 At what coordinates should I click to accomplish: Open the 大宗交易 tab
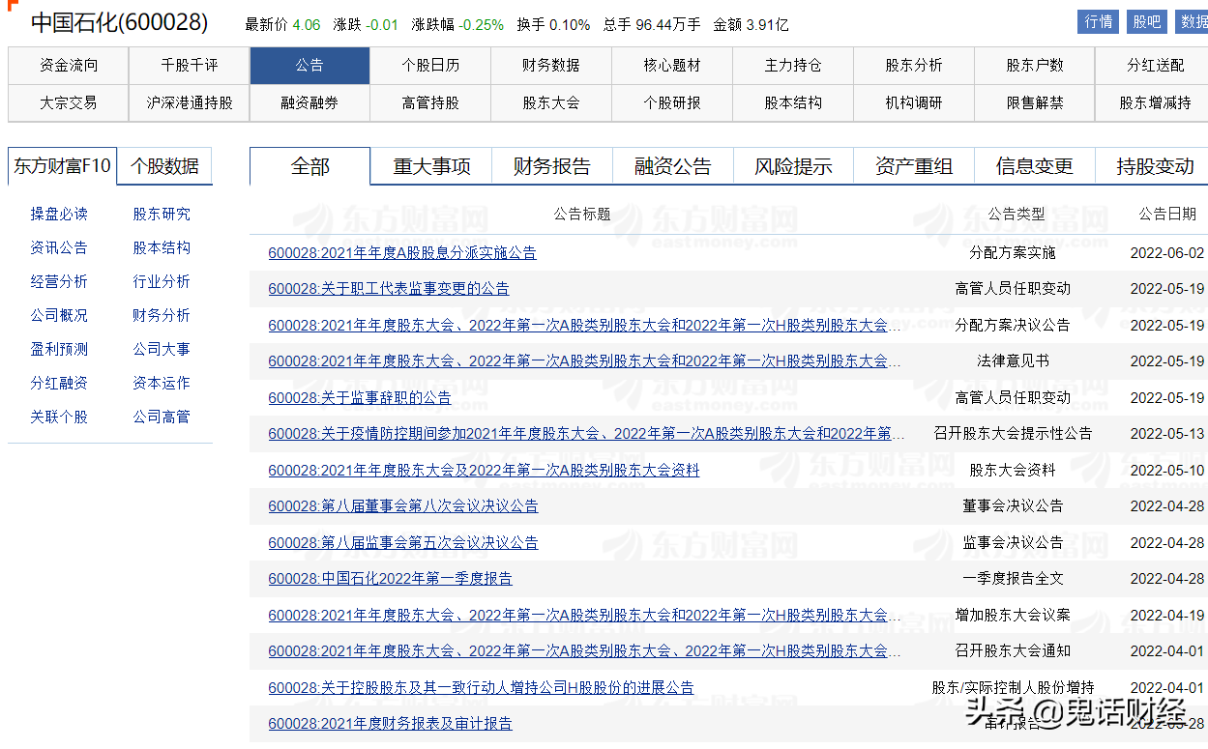click(68, 102)
